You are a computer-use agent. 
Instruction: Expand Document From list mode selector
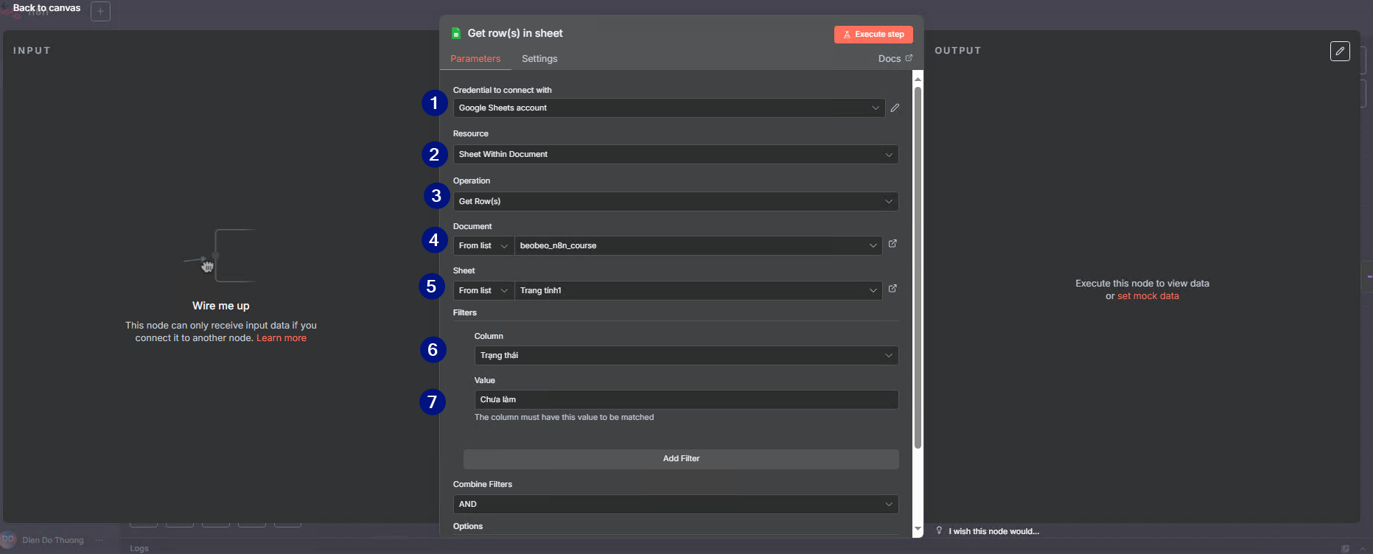[x=483, y=246]
